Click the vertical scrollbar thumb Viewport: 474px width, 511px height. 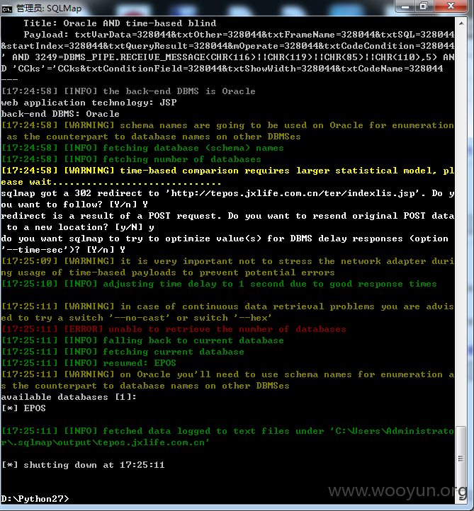point(461,458)
